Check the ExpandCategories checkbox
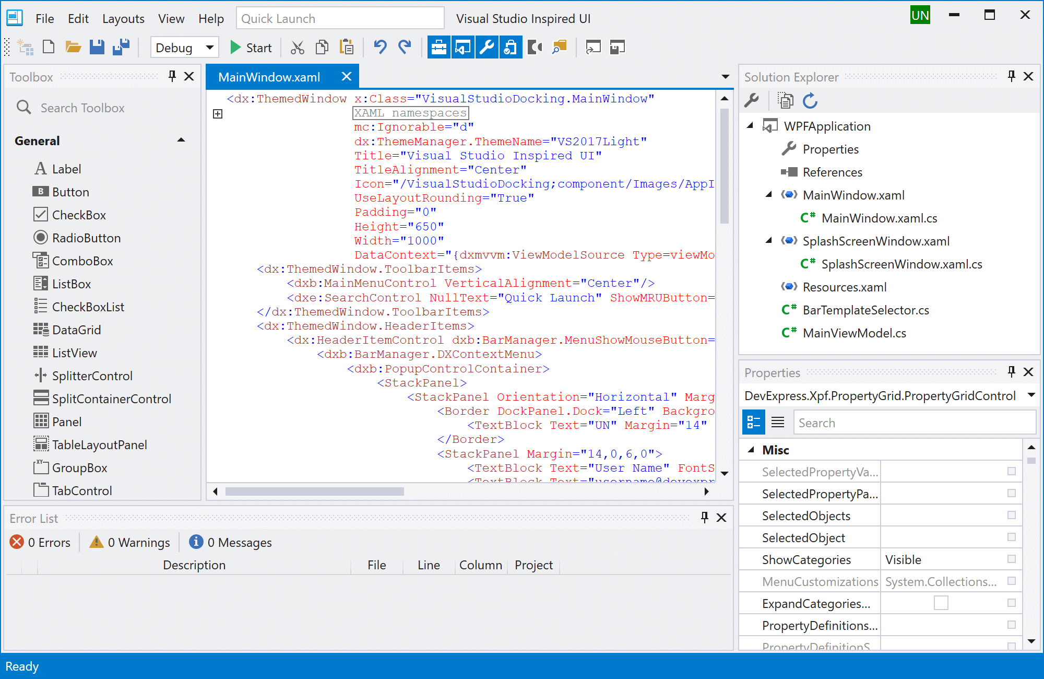Viewport: 1044px width, 679px height. tap(941, 603)
